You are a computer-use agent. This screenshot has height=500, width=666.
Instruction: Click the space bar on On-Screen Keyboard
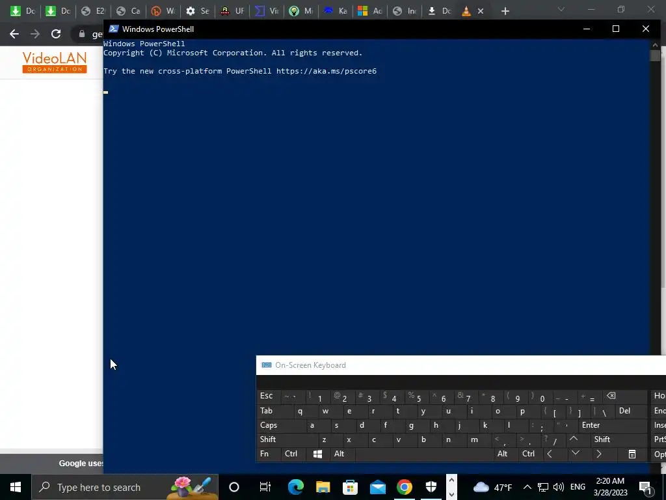pos(423,454)
